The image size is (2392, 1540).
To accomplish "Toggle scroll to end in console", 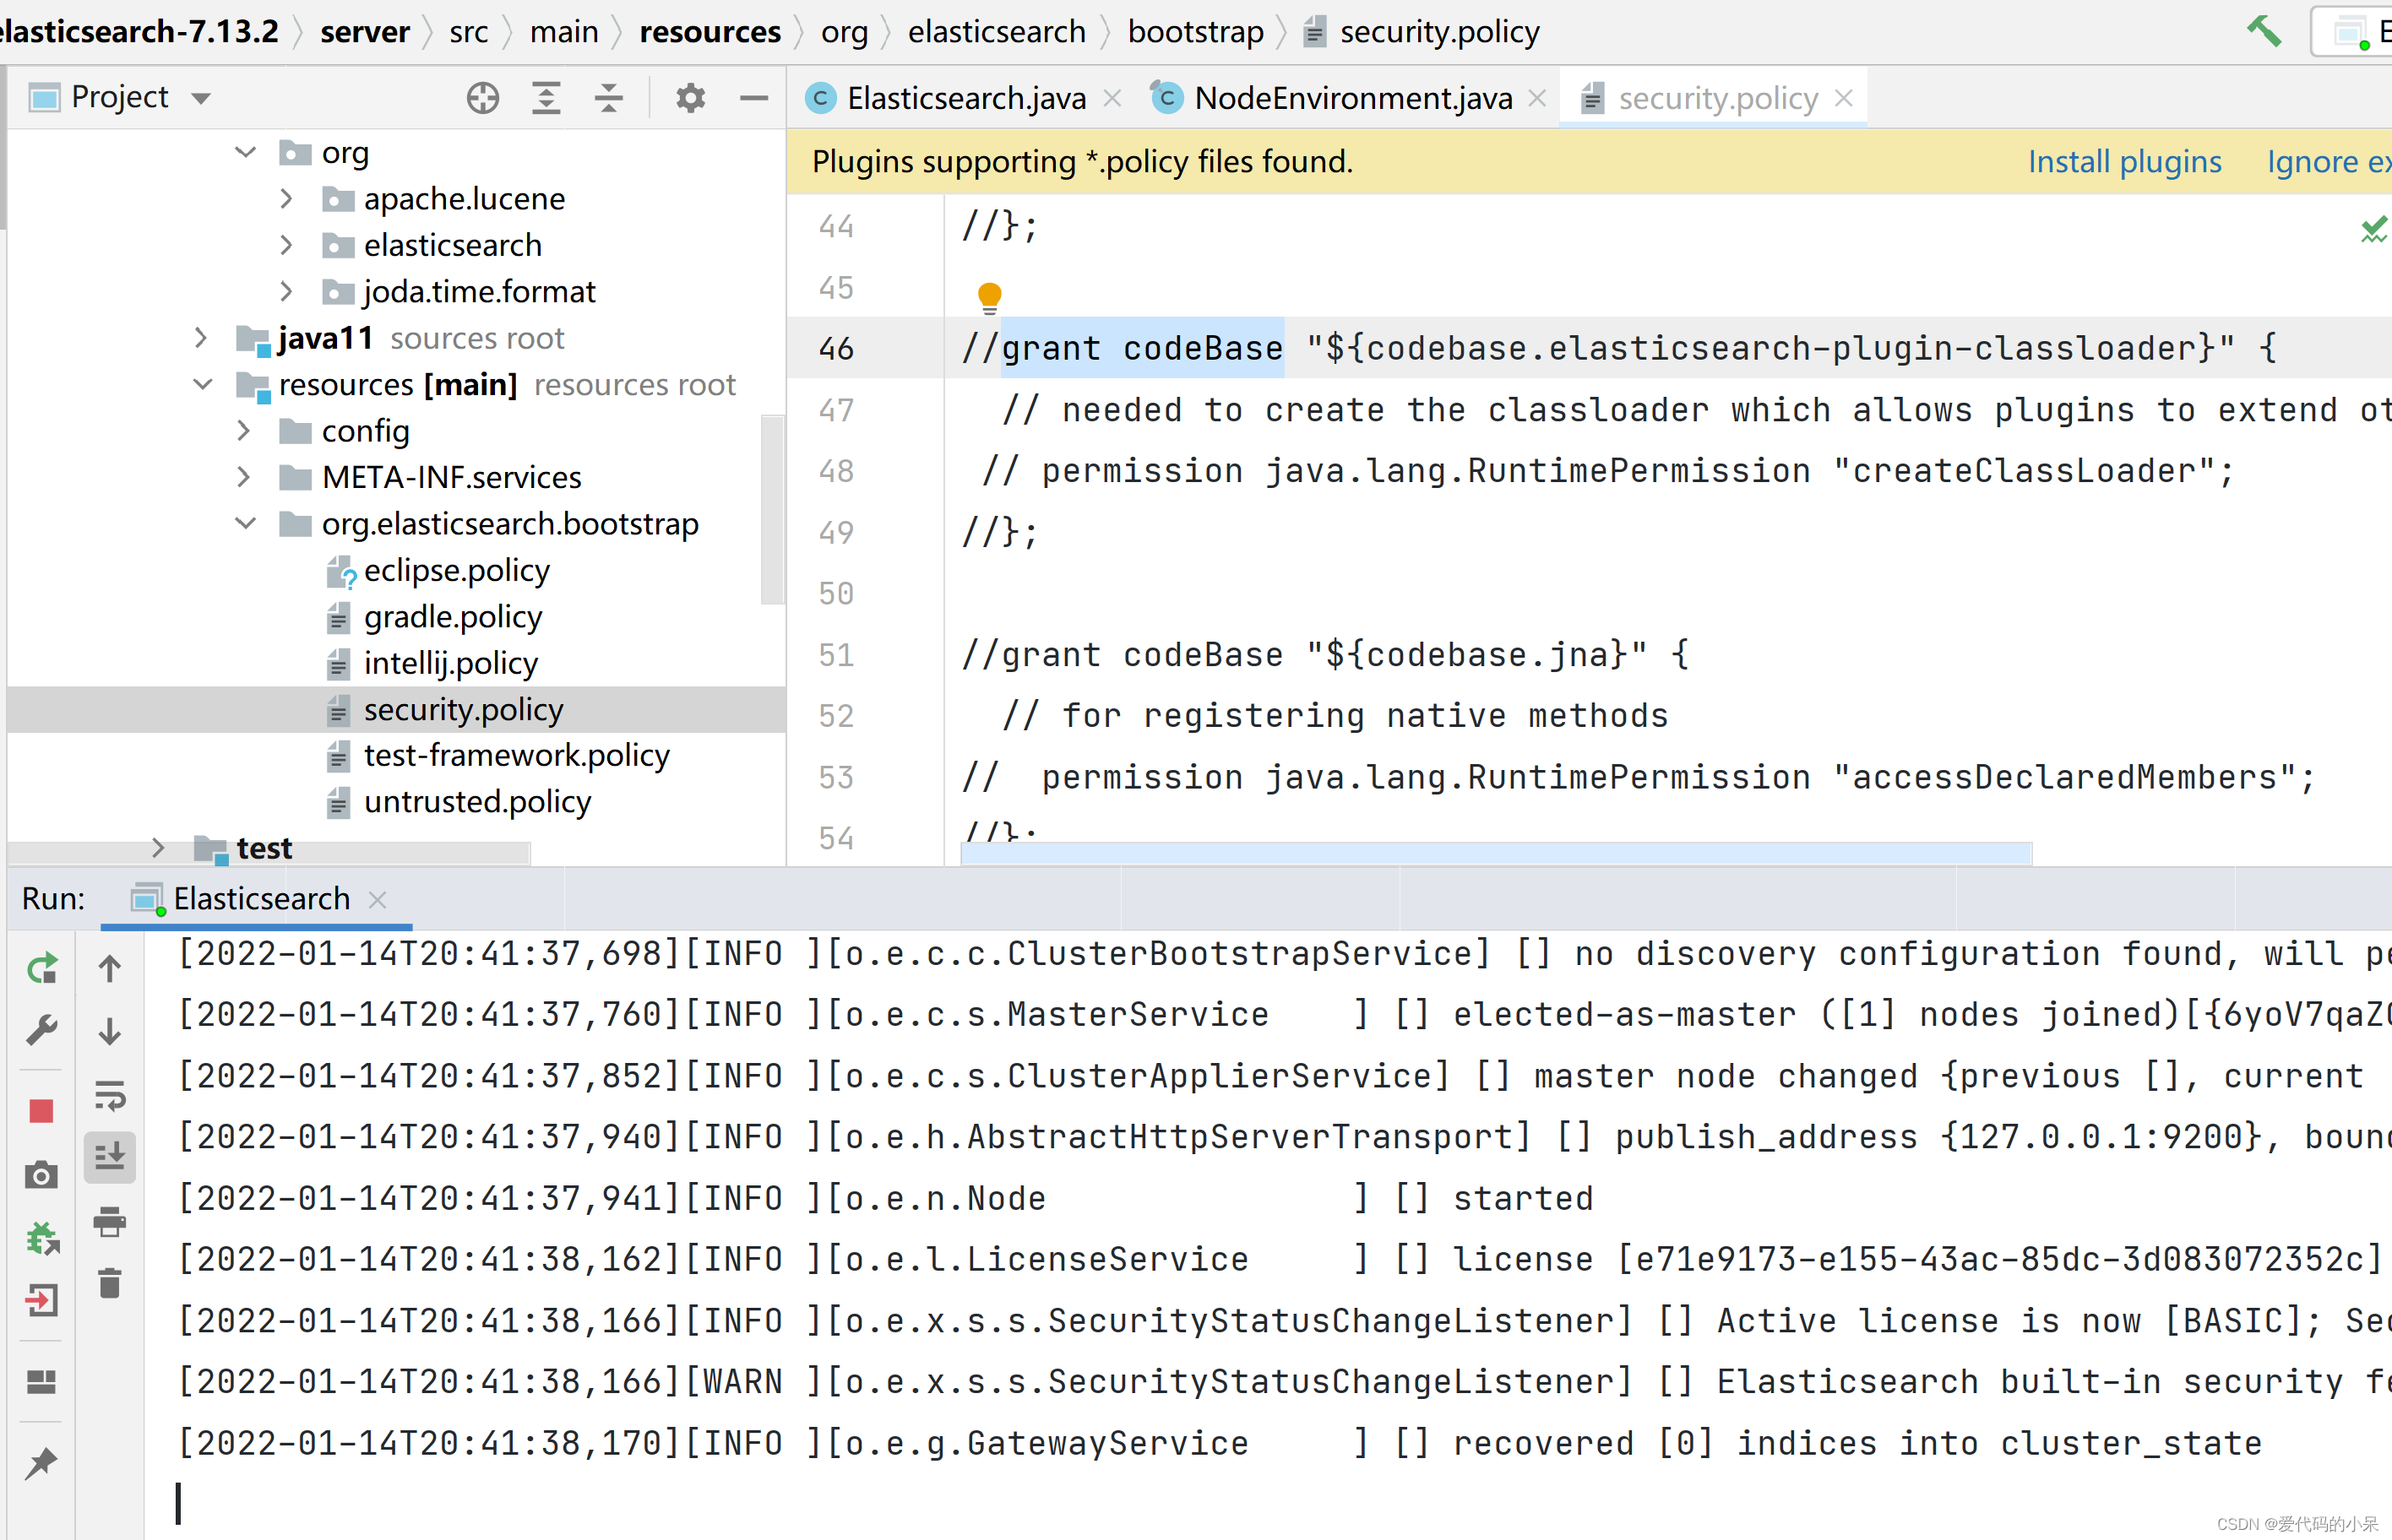I will 110,1157.
